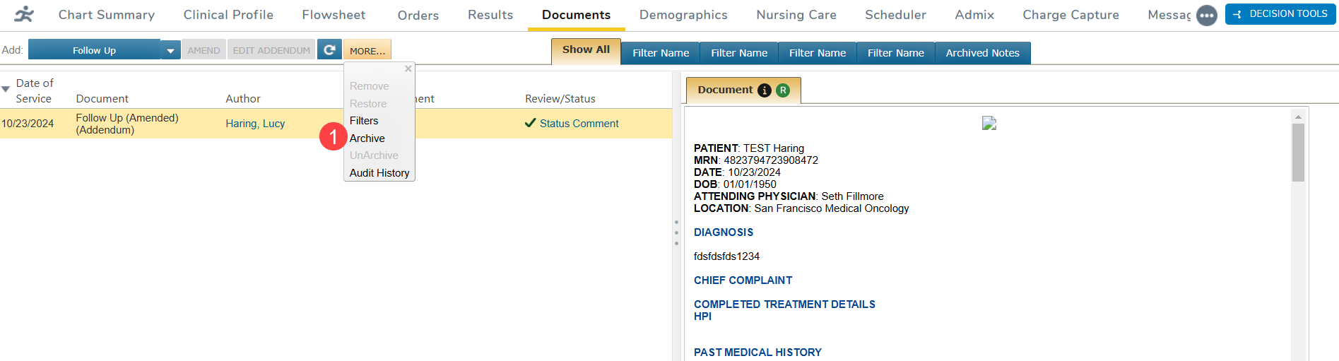Click the broken image placeholder in document
The height and width of the screenshot is (361, 1339).
989,124
